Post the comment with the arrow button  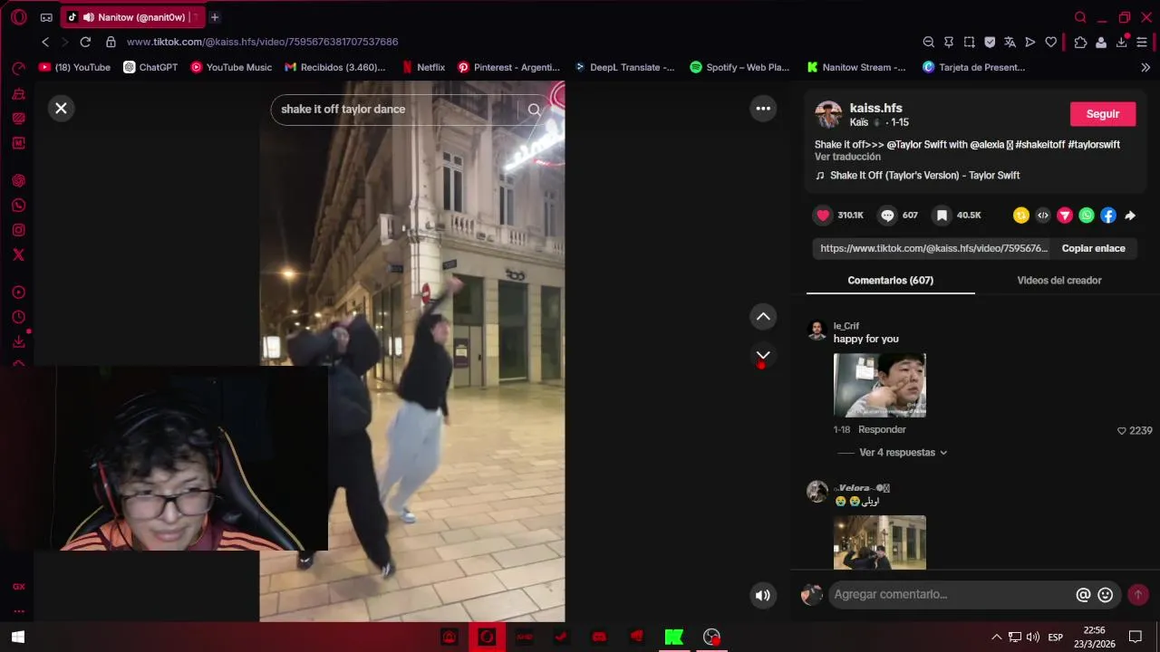[1138, 595]
